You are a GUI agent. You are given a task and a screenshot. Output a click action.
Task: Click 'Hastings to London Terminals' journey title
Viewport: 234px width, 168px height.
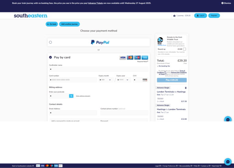click(171, 109)
